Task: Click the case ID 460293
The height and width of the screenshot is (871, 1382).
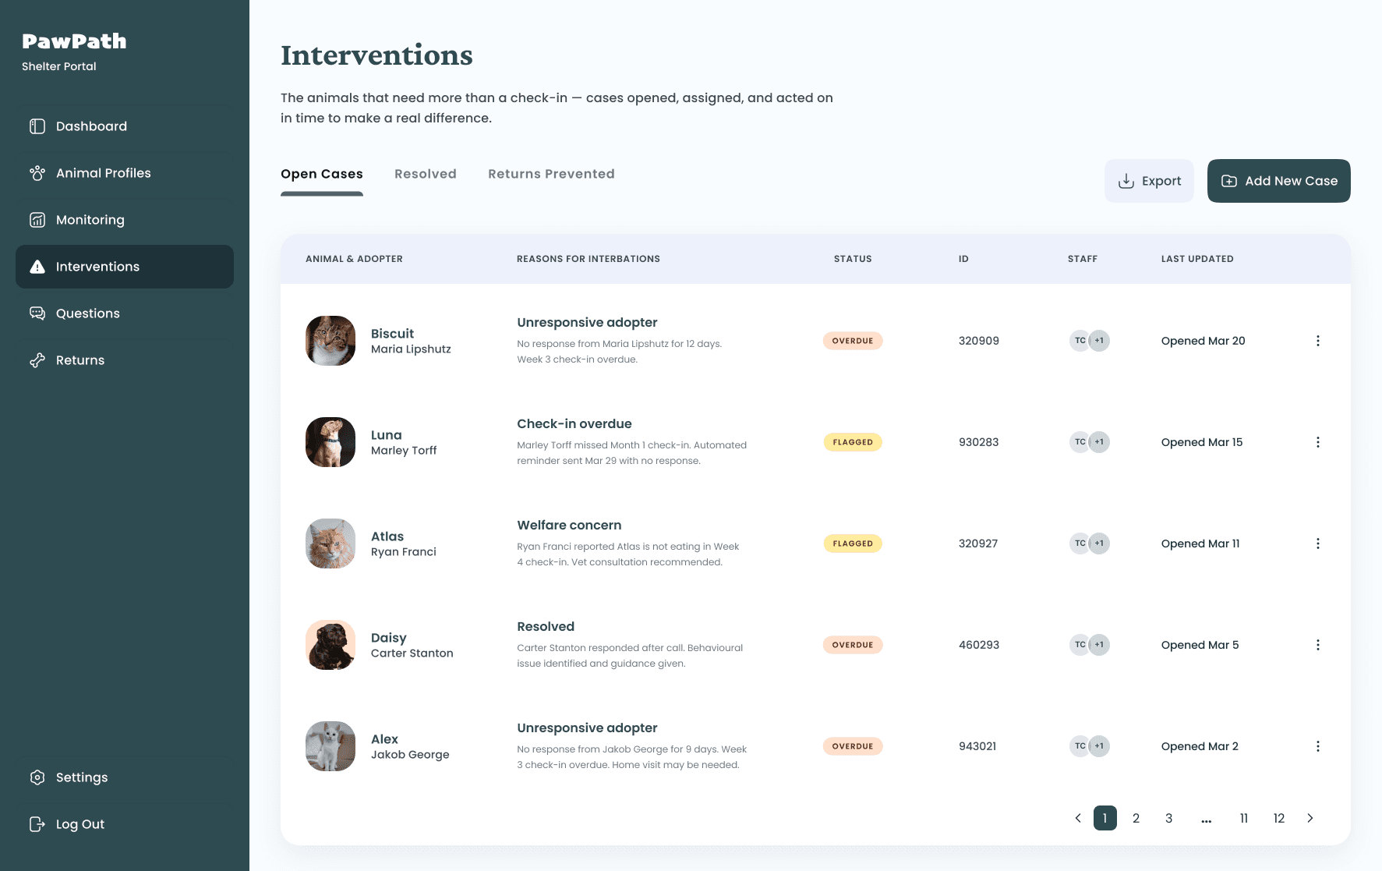Action: (979, 645)
